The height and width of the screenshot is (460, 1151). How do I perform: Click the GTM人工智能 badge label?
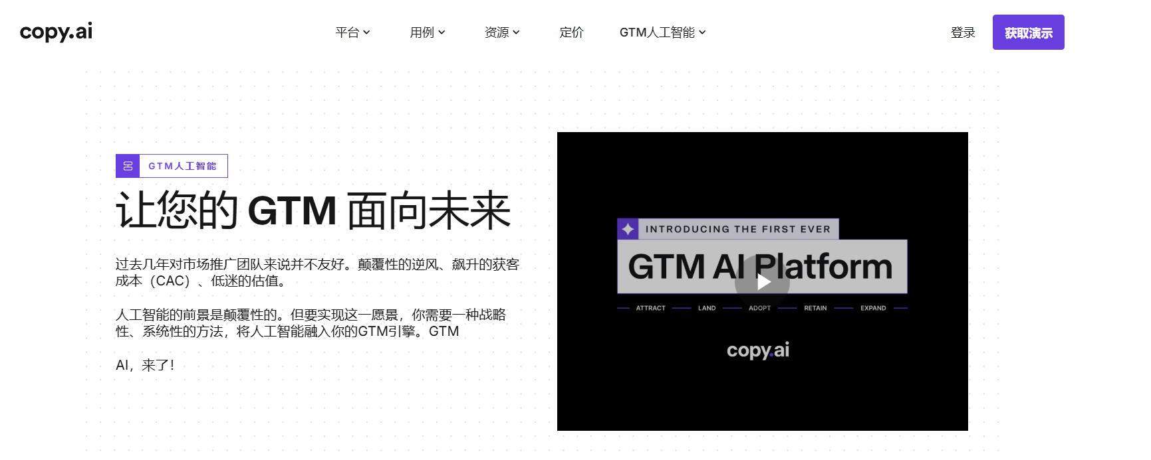pyautogui.click(x=183, y=166)
